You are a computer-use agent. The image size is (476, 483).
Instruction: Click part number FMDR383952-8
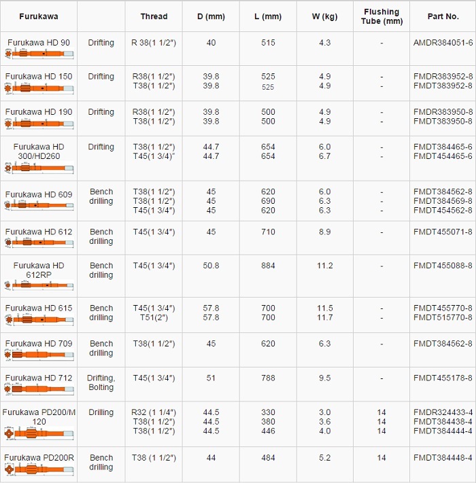(x=443, y=76)
